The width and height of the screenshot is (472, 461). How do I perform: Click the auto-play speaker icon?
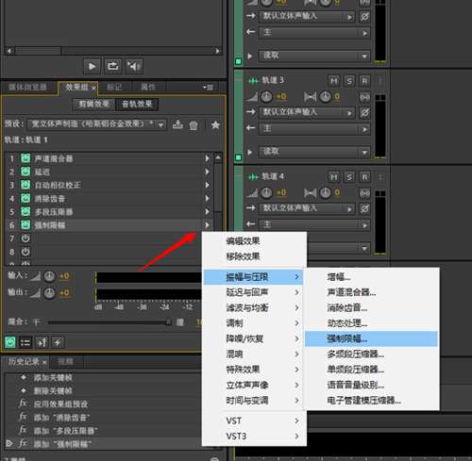134,66
